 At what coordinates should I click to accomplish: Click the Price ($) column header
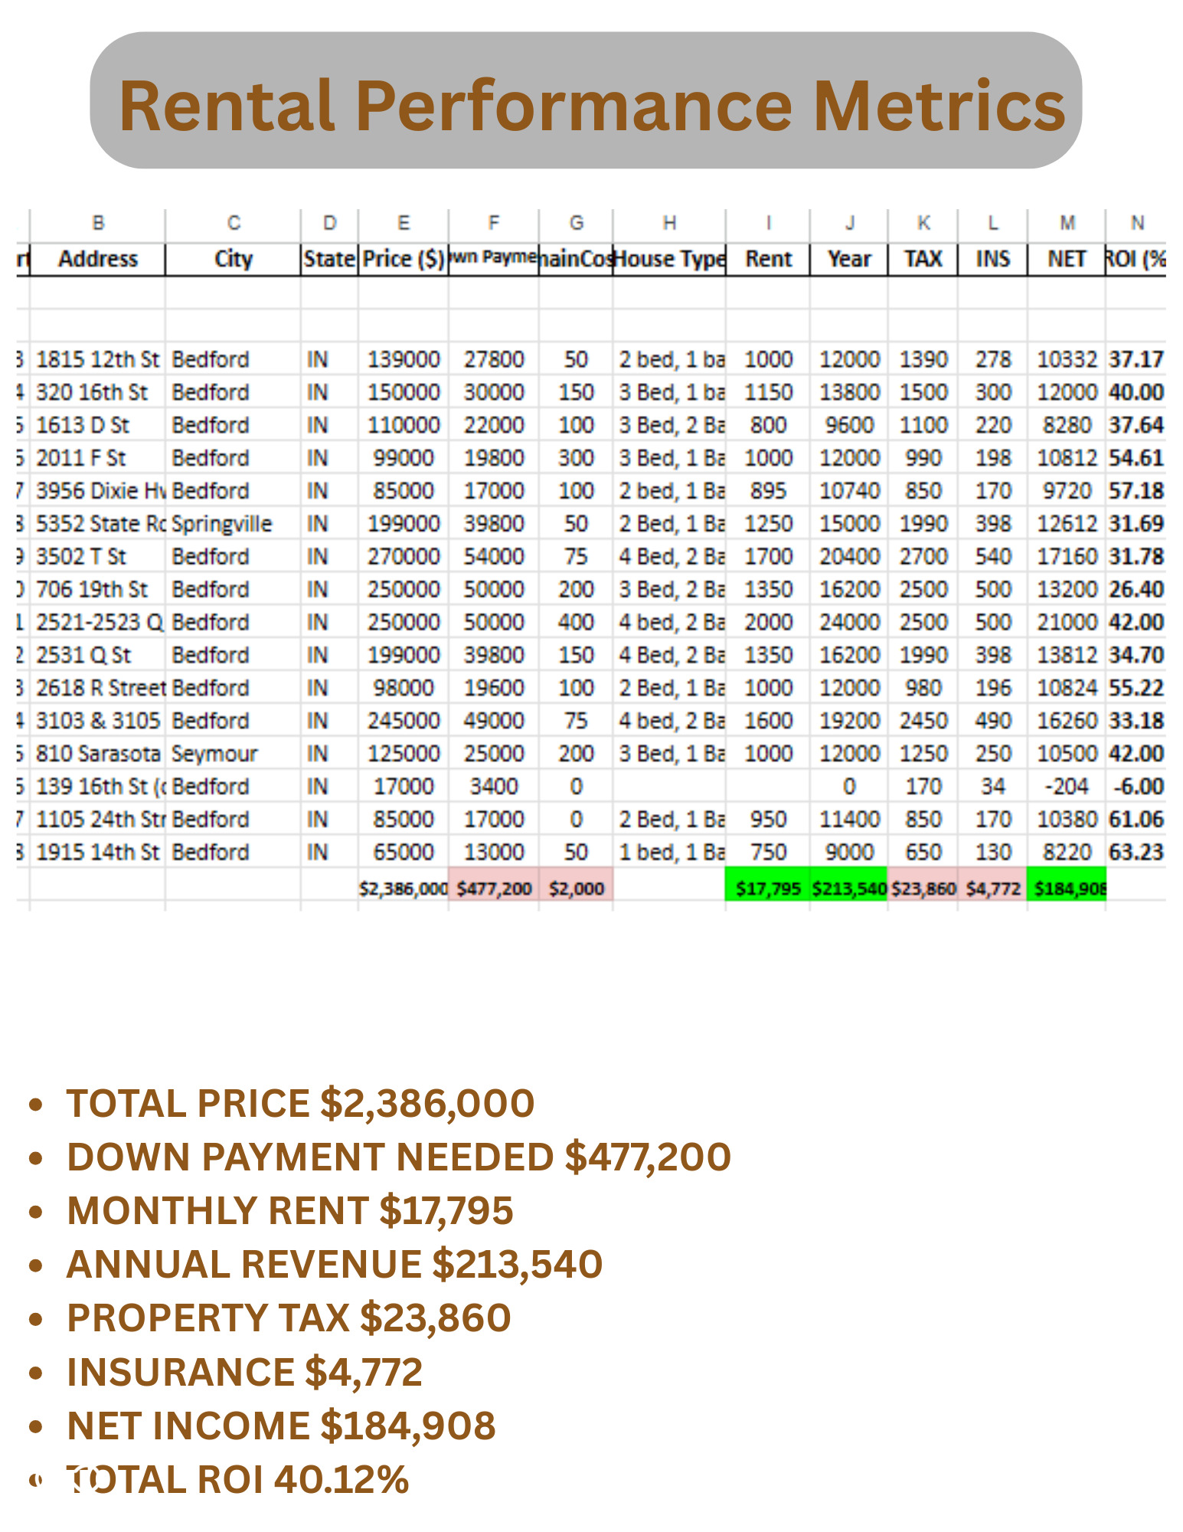click(403, 259)
